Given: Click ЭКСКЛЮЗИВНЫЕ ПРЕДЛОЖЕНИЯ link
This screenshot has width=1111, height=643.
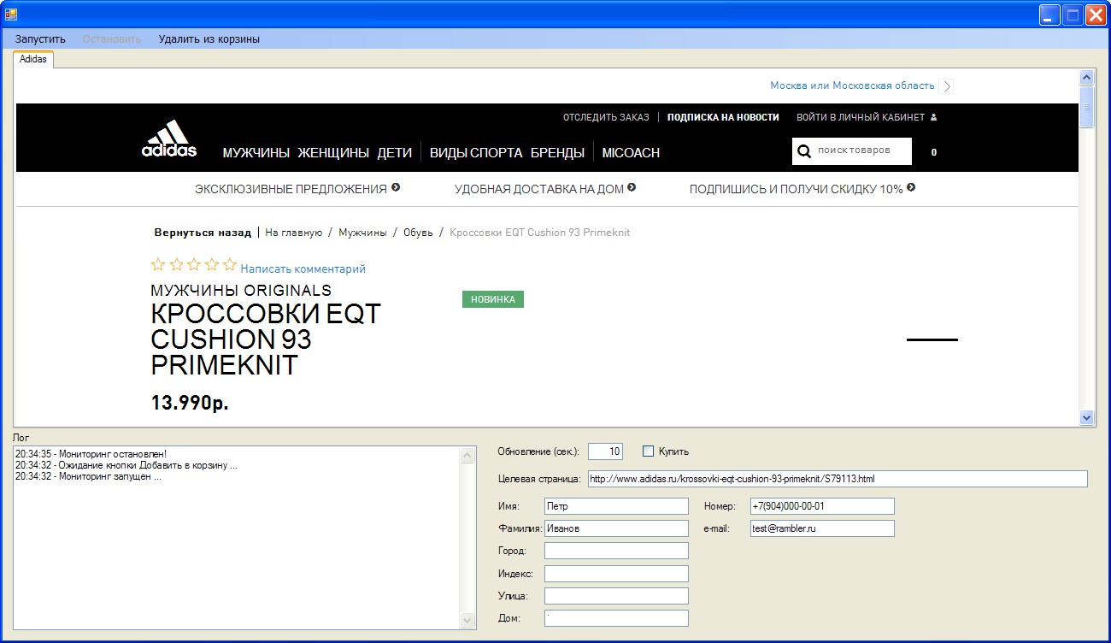Looking at the screenshot, I should (291, 189).
